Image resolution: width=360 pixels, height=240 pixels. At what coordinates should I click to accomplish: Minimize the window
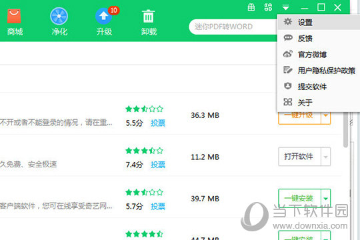click(305, 8)
